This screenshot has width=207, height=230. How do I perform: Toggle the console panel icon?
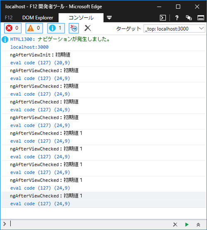[x=163, y=18]
